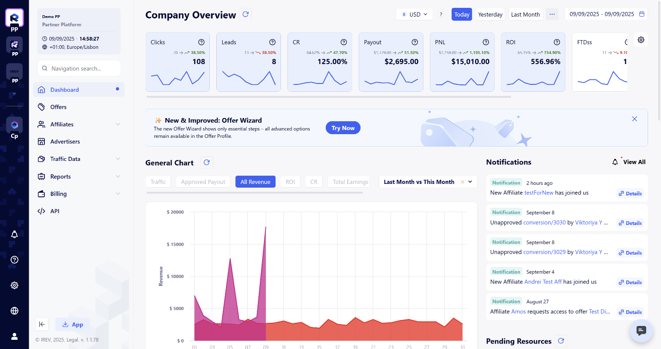Focus the Navigation search field
This screenshot has width=661, height=349.
point(79,68)
